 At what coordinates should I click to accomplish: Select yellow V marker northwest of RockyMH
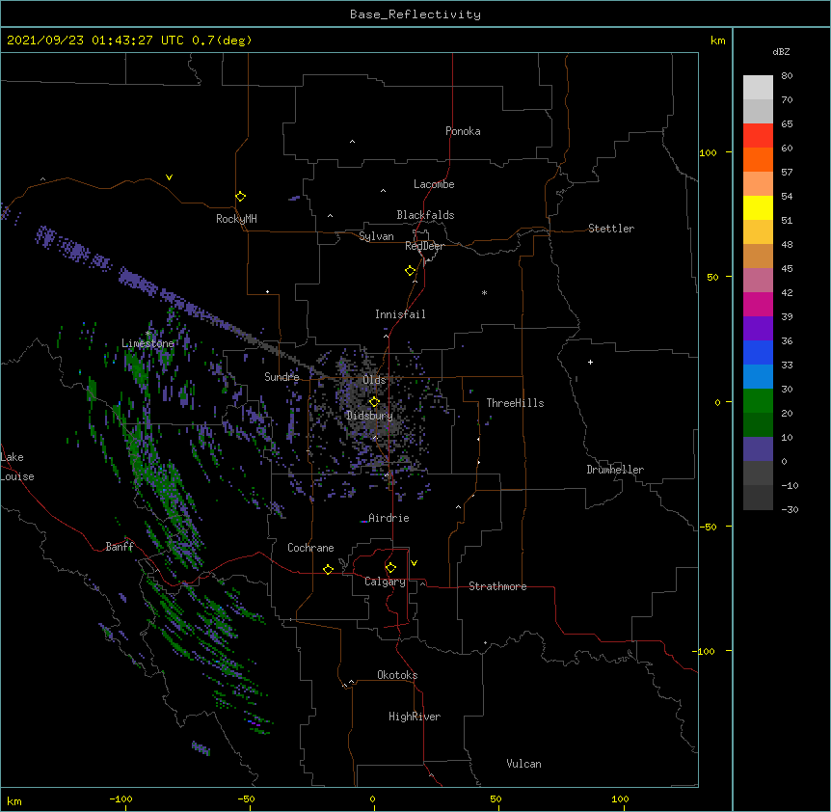coord(169,177)
